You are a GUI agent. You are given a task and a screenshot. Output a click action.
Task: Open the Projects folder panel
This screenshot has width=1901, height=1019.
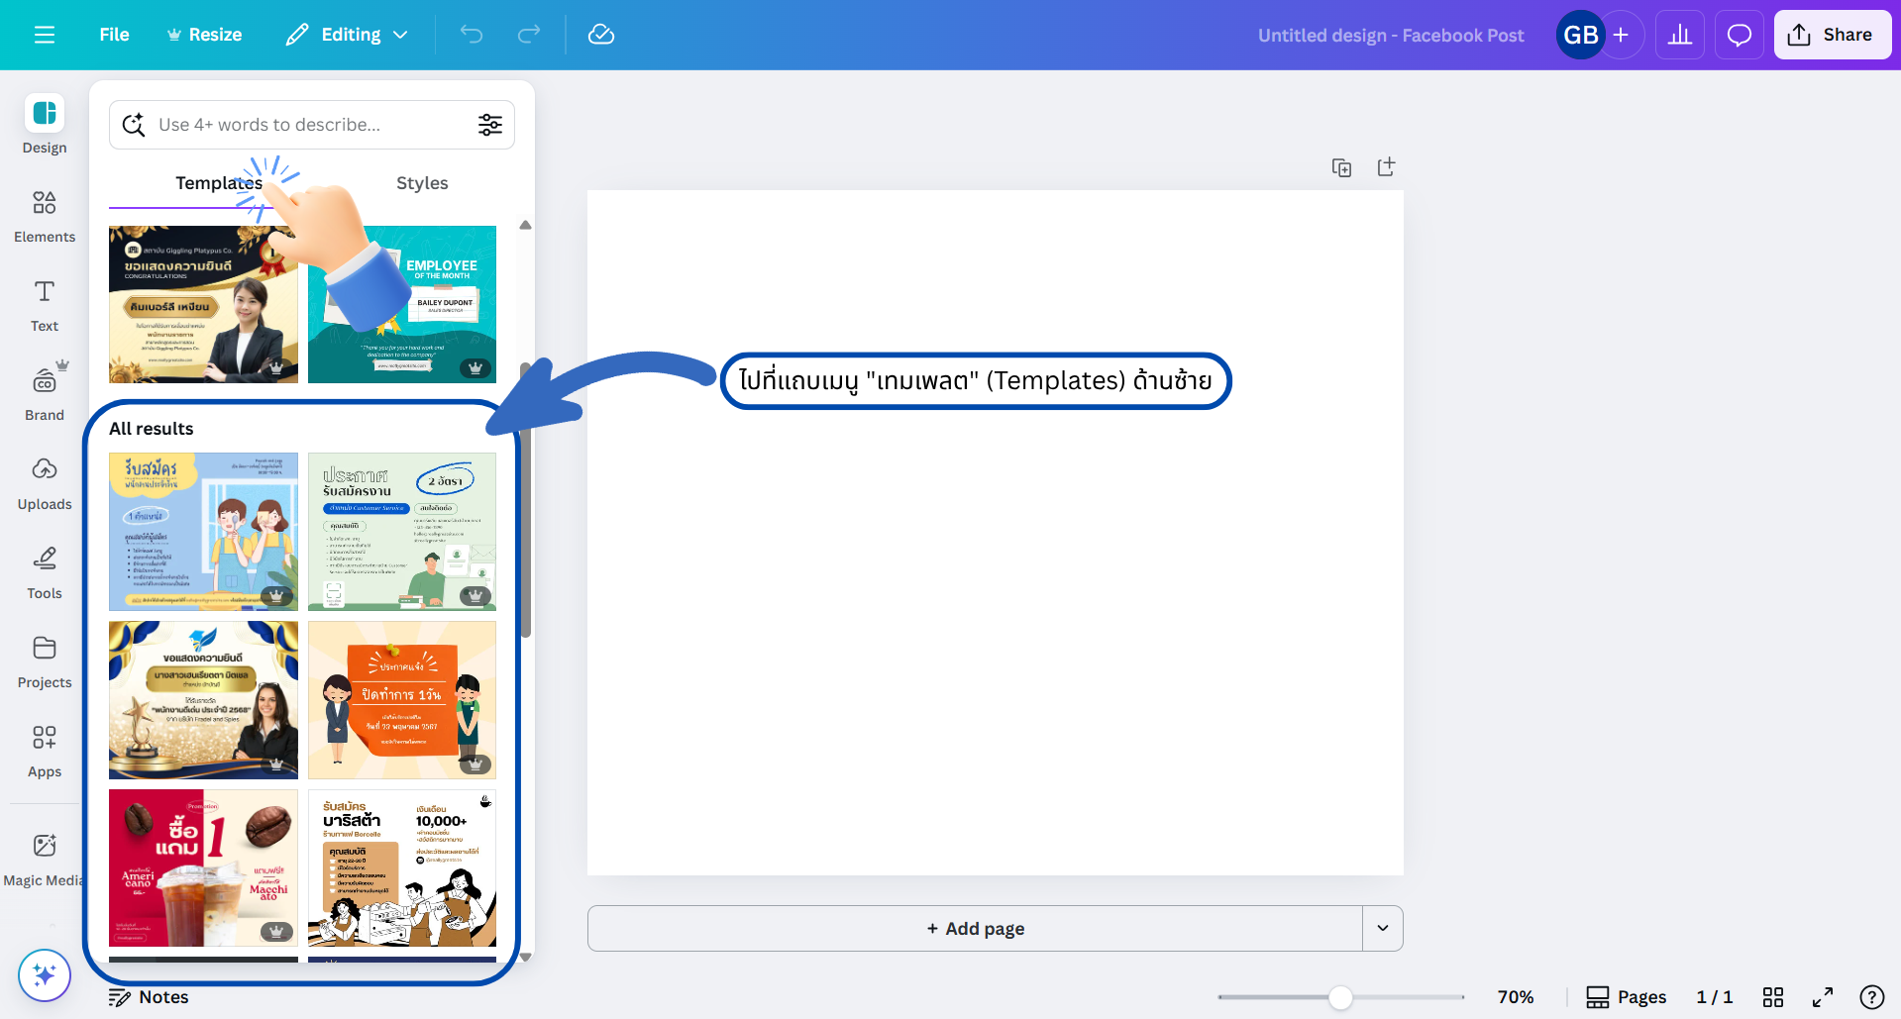(45, 662)
